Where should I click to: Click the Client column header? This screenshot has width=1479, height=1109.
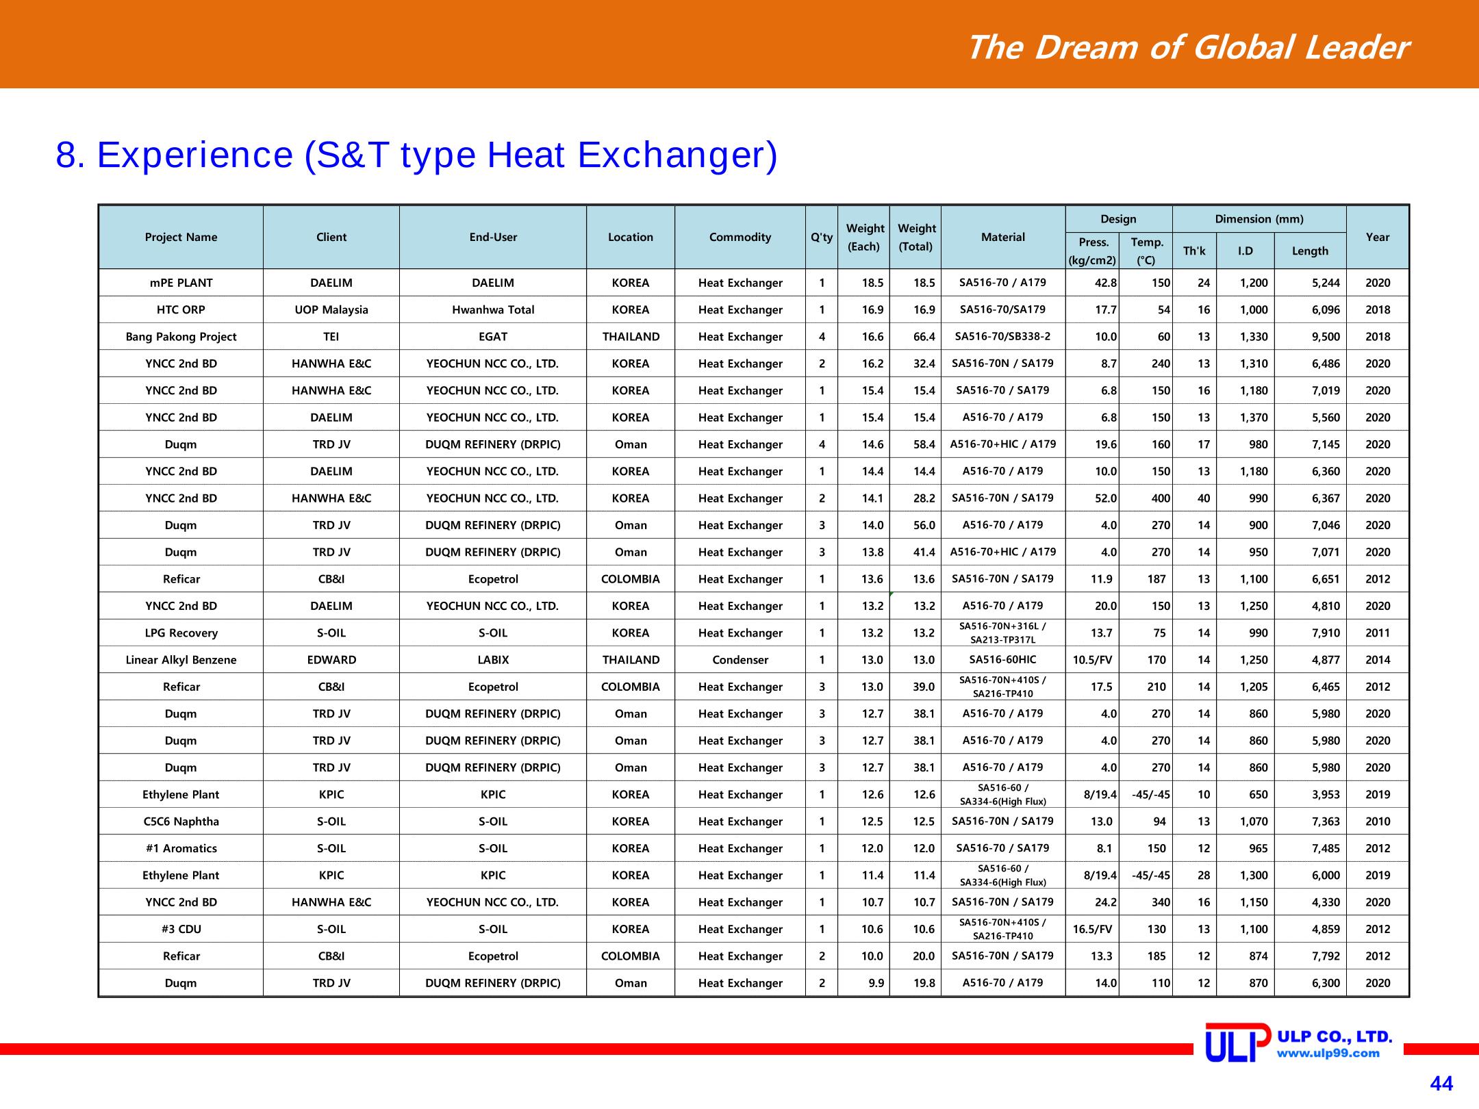331,237
